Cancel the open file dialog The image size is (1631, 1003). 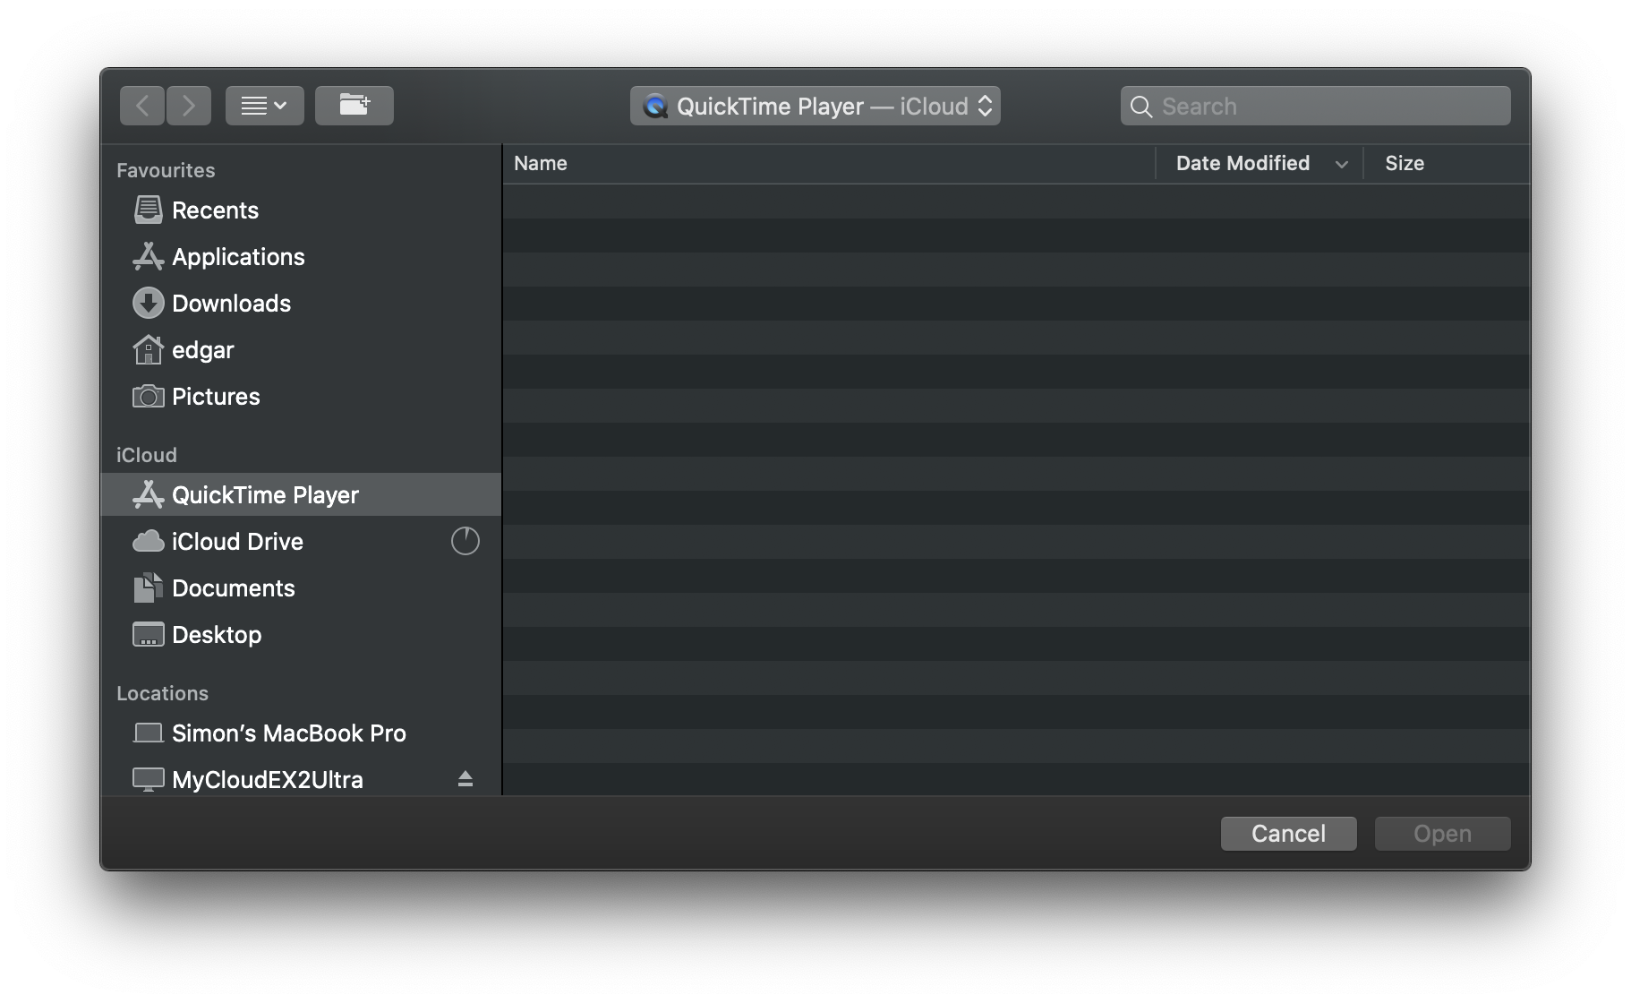click(x=1289, y=834)
